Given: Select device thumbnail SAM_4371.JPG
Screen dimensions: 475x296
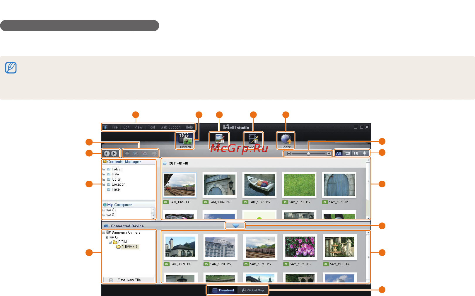Looking at the screenshot, I should tap(260, 247).
